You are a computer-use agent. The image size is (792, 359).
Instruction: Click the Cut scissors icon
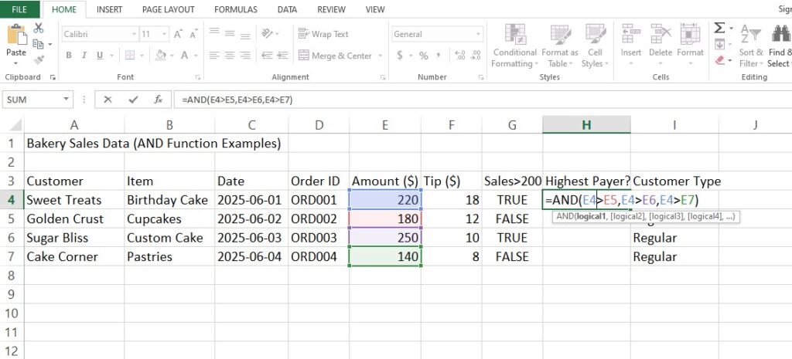[x=39, y=28]
